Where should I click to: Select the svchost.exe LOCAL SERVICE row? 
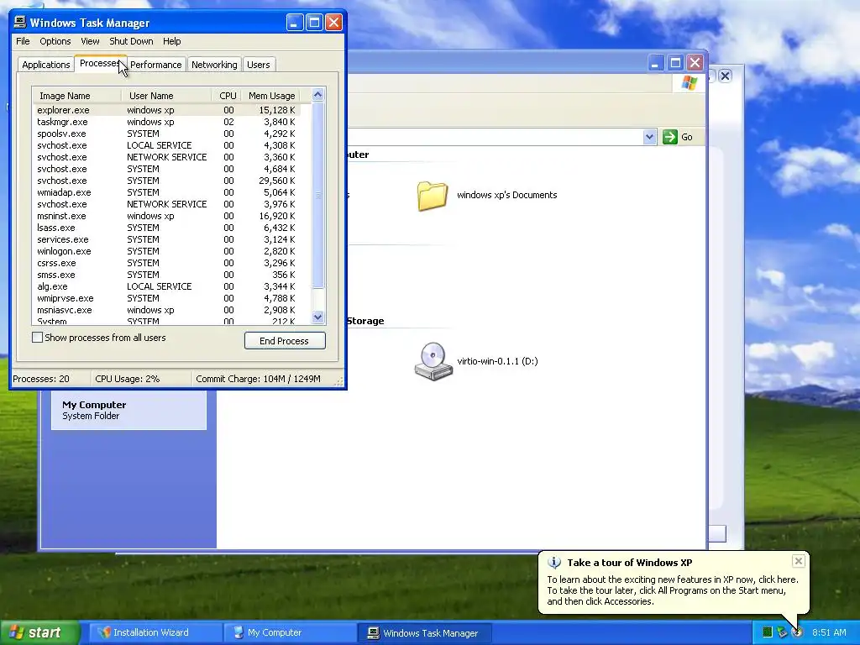[166, 145]
